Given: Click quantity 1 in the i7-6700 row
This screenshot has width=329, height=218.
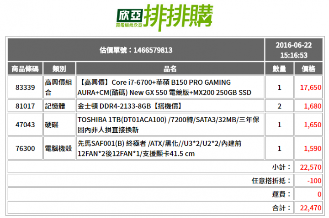Looking at the screenshot, I should tap(279, 87).
